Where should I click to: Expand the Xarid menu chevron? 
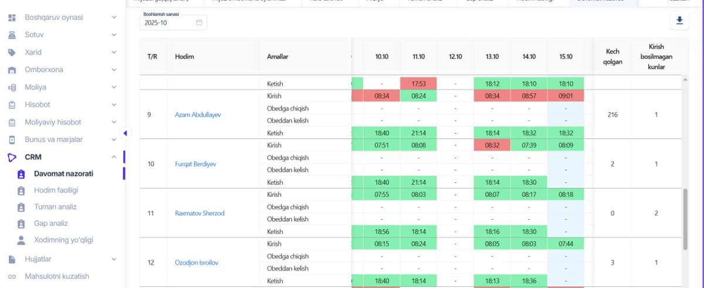(x=114, y=52)
